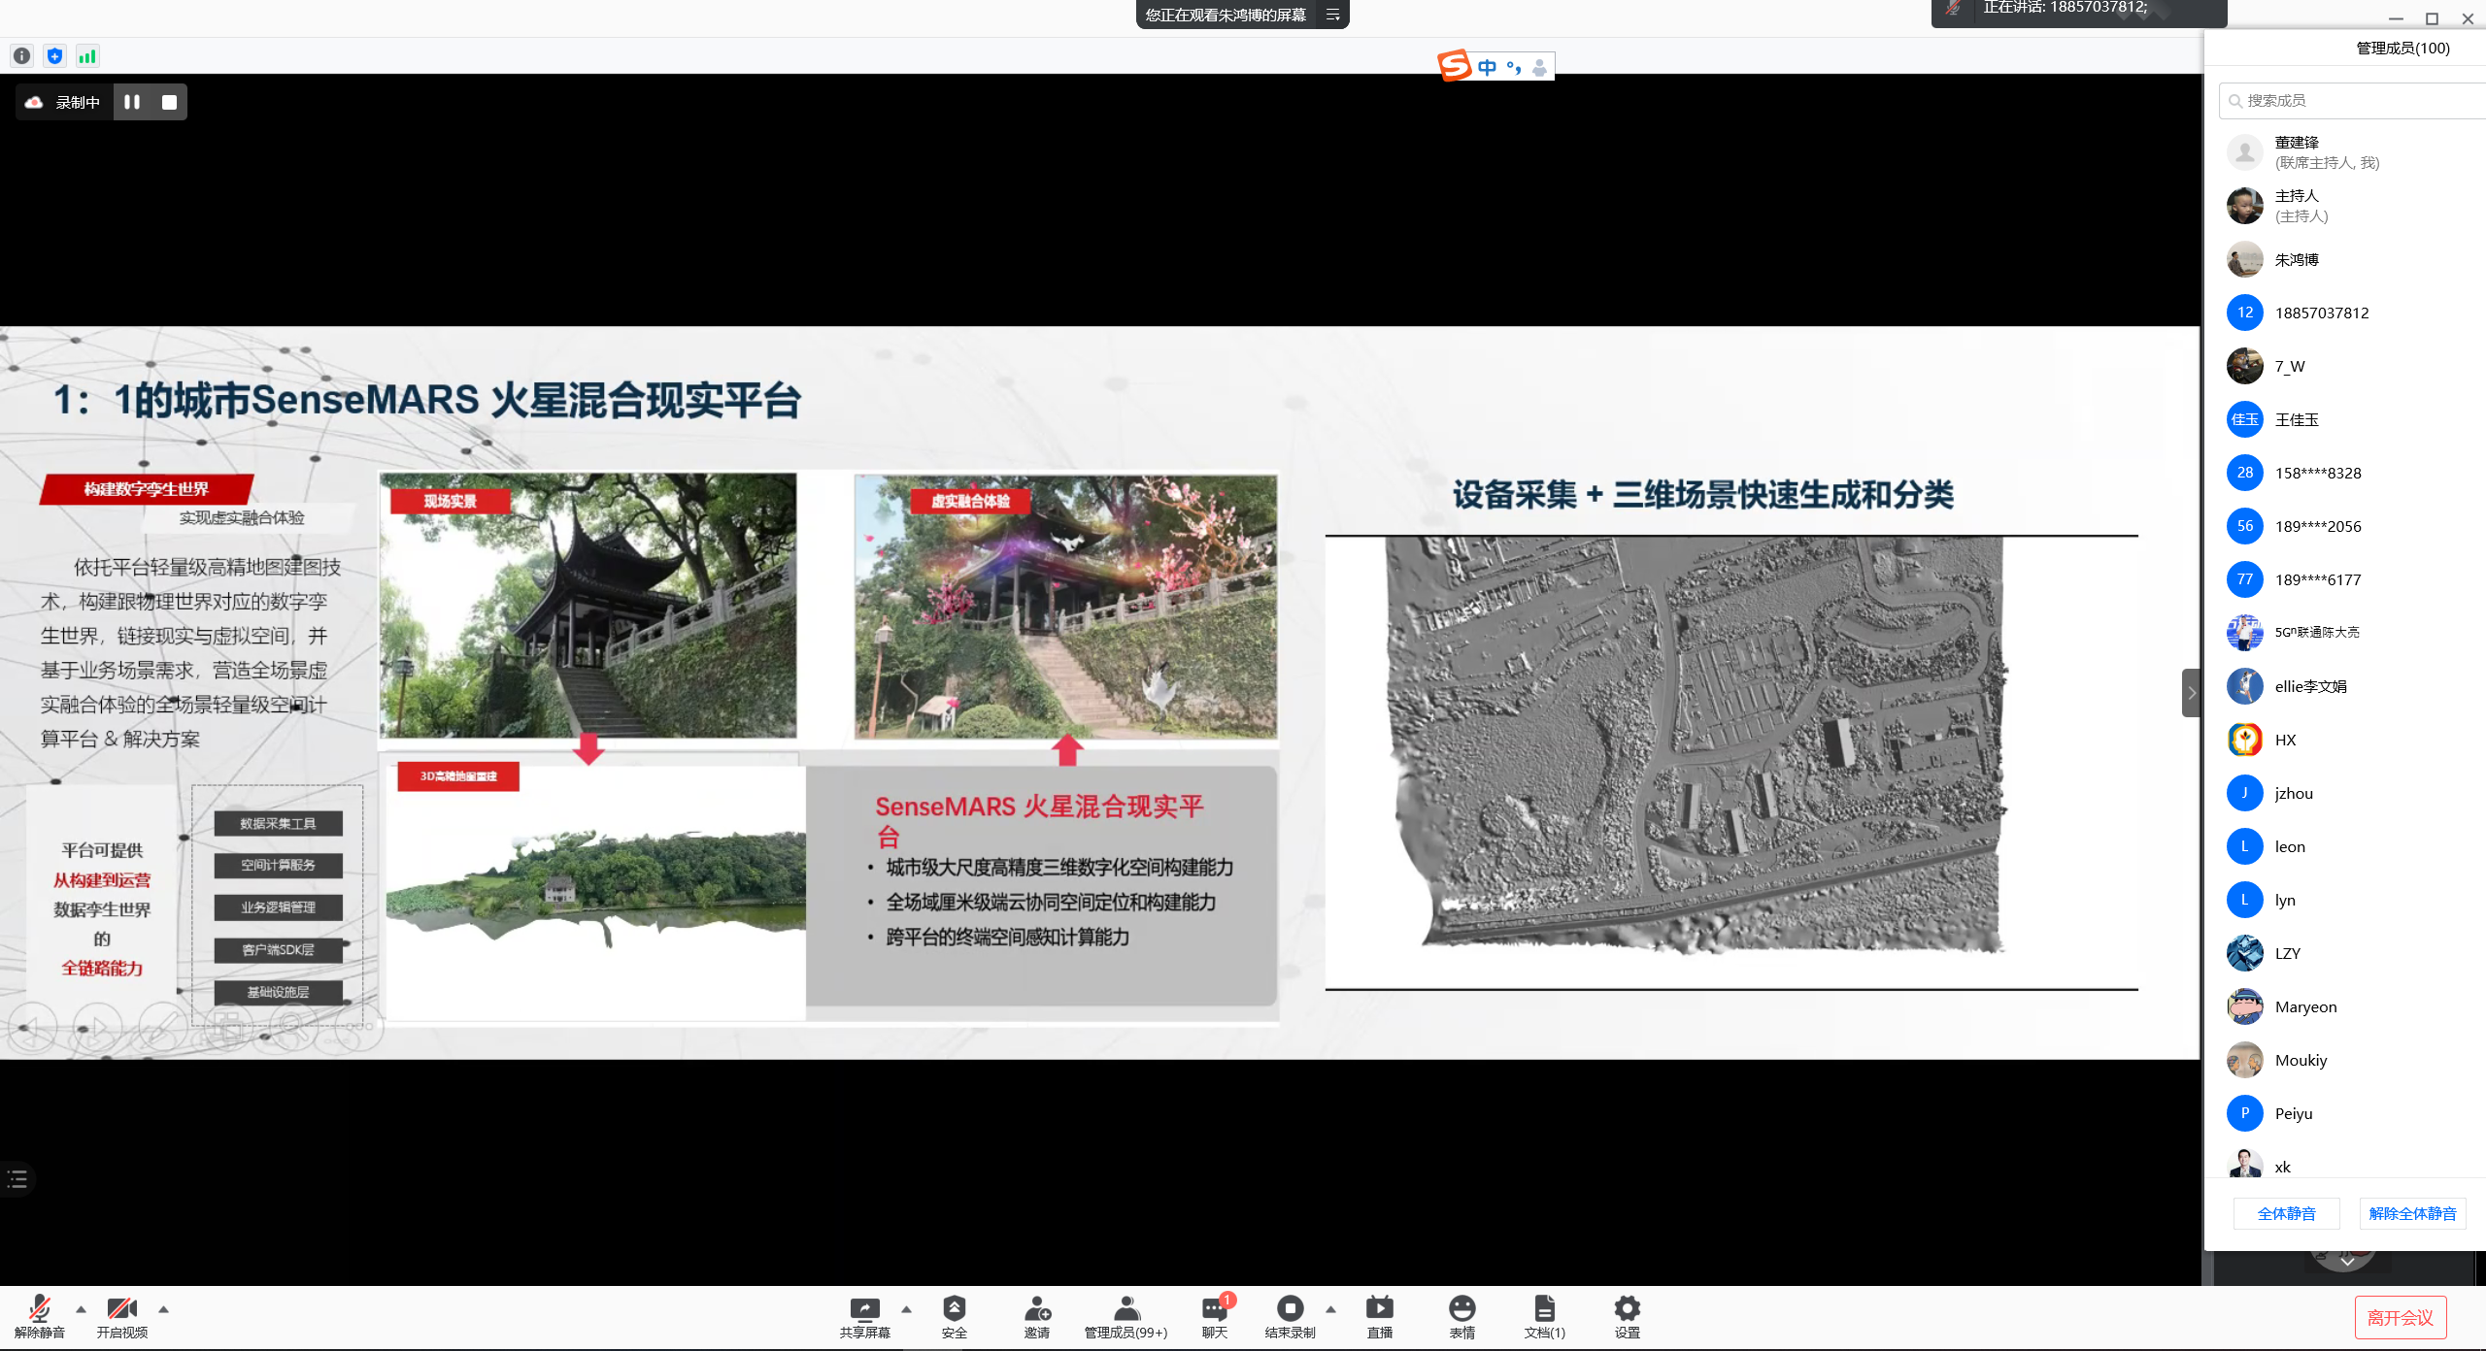This screenshot has height=1351, width=2486.
Task: Click the Leave Meeting button
Action: [x=2400, y=1317]
